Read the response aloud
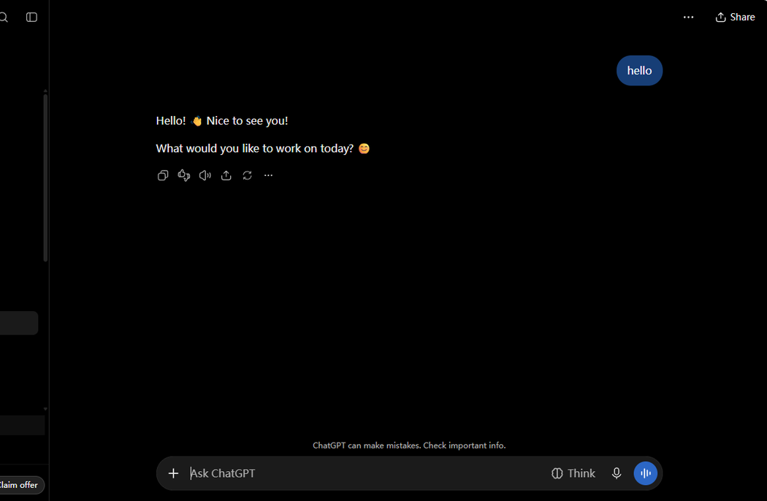 coord(205,175)
